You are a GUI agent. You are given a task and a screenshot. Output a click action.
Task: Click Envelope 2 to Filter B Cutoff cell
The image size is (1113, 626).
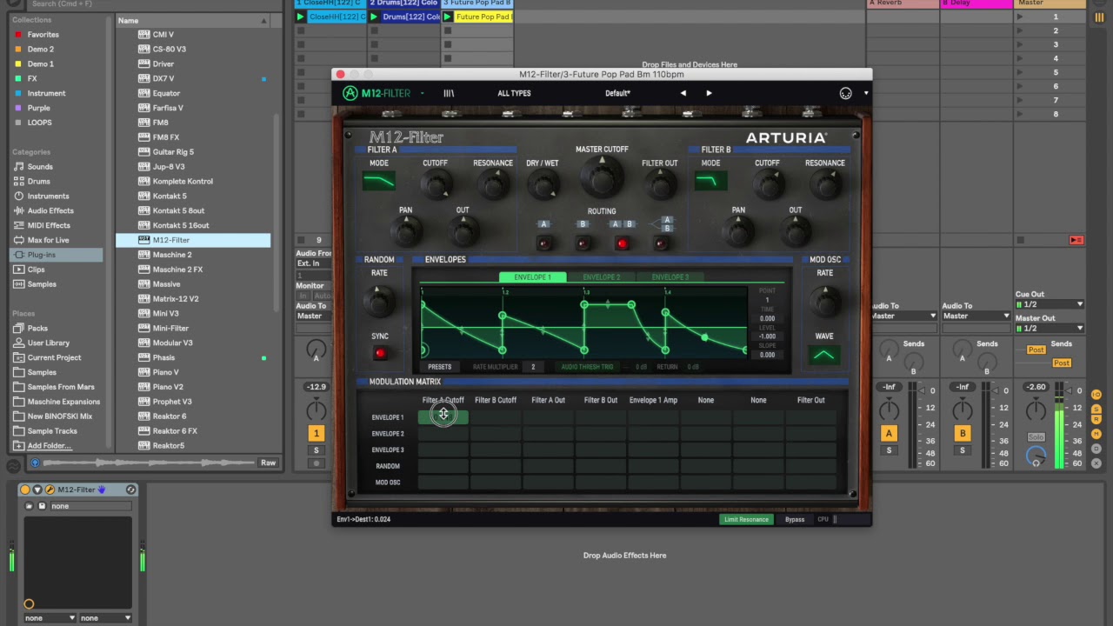pos(496,433)
